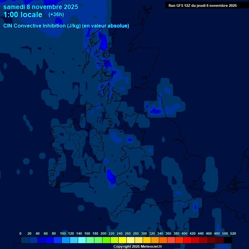
Task: Select the samedi 8 novembre 2025 date title
Action: [41, 7]
